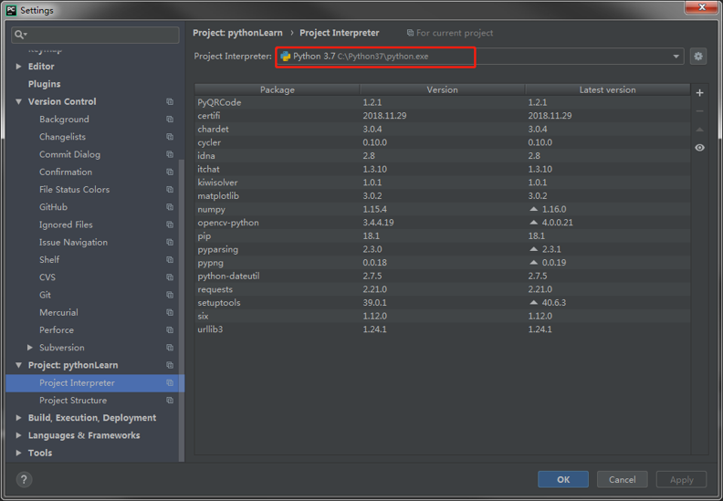Expand Build, Execution, Deployment section

tap(18, 418)
